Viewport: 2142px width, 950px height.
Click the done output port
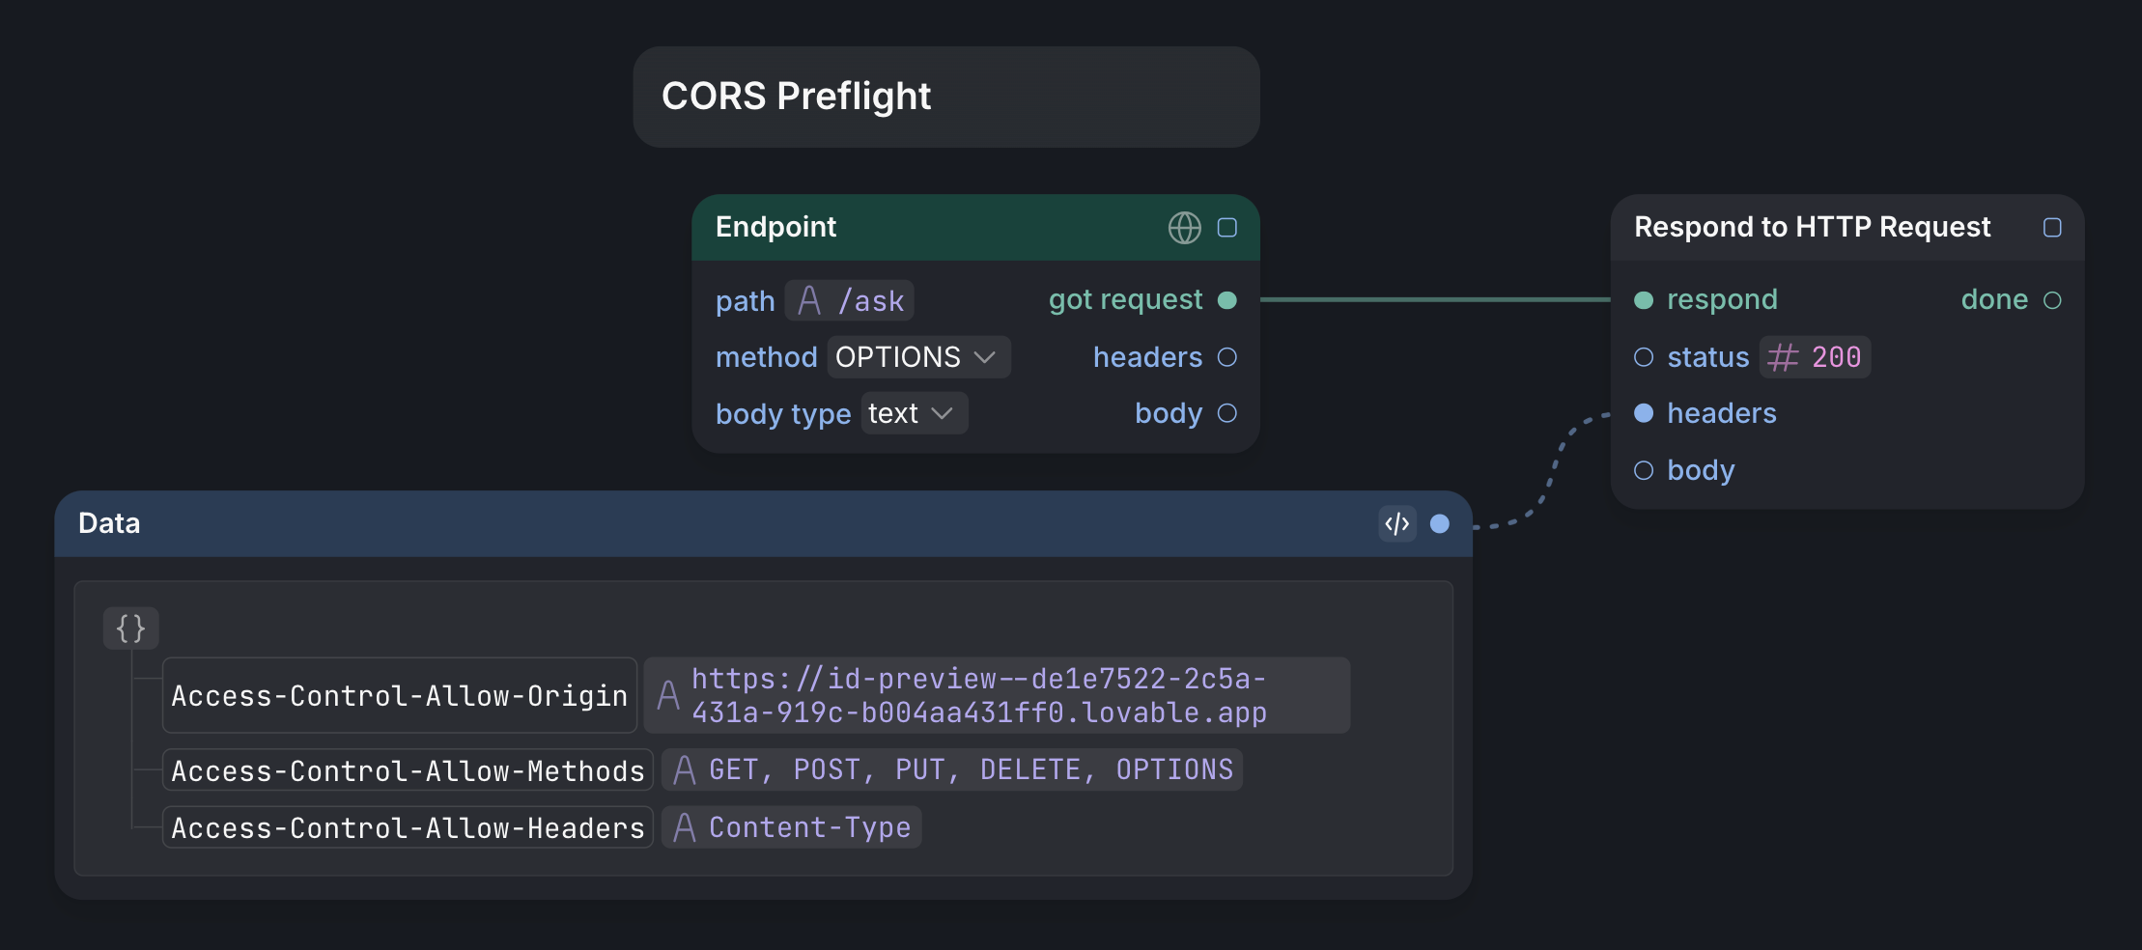coord(2052,300)
